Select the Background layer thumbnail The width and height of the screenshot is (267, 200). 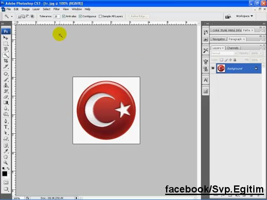221,68
